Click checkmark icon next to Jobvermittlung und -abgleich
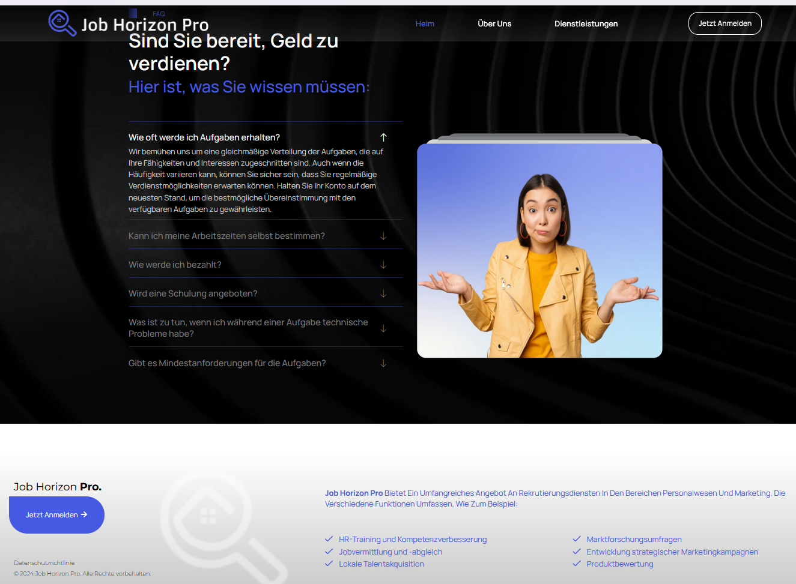The width and height of the screenshot is (796, 584). (x=329, y=552)
